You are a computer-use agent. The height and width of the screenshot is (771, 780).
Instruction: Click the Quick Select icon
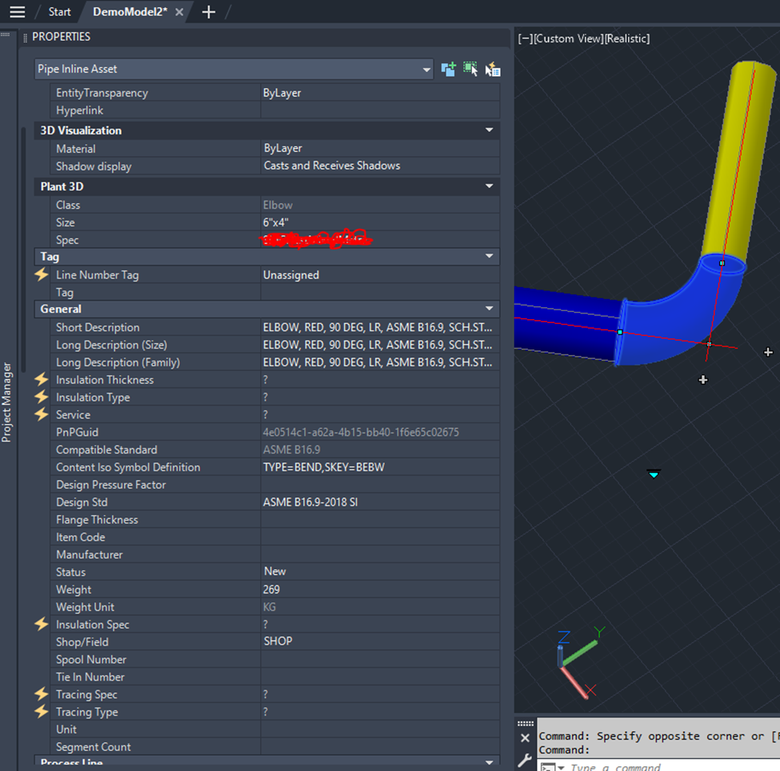click(493, 70)
